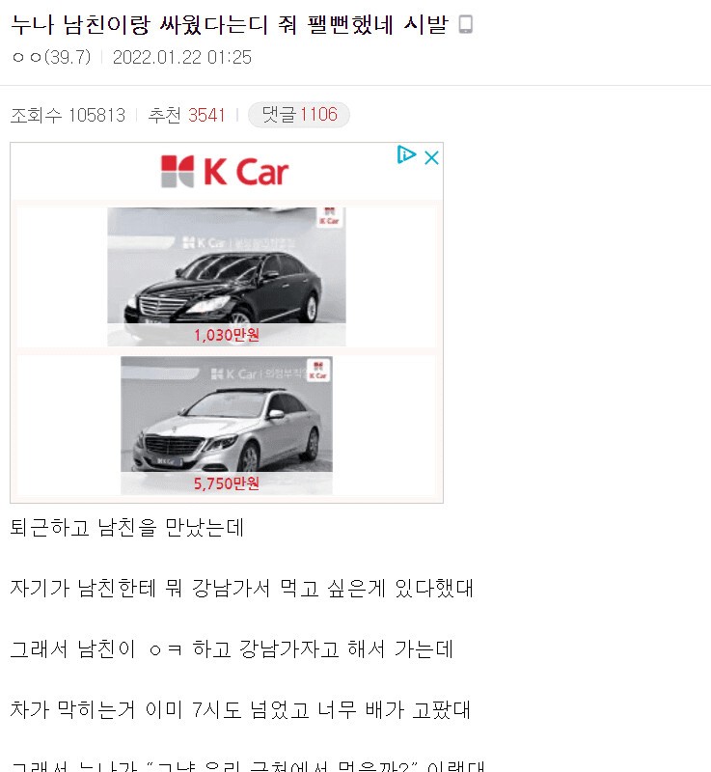
Task: Click the post date 2022.01.22 01:25
Action: (182, 58)
